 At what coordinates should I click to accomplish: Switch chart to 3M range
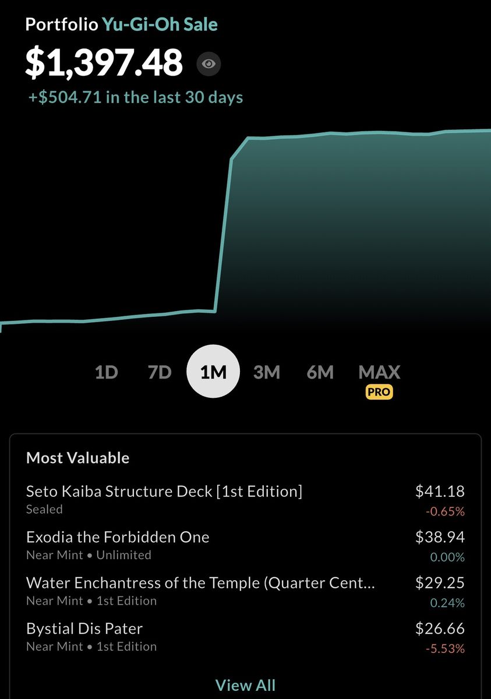pyautogui.click(x=267, y=372)
